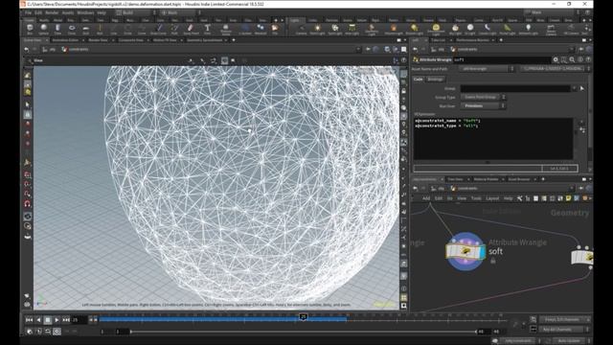The height and width of the screenshot is (345, 613).
Task: Switch to the Performance Monitor tab
Action: tap(472, 40)
